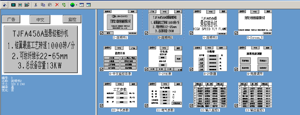Copy the selected screen using copy icon
The height and width of the screenshot is (115, 300).
tap(43, 5)
